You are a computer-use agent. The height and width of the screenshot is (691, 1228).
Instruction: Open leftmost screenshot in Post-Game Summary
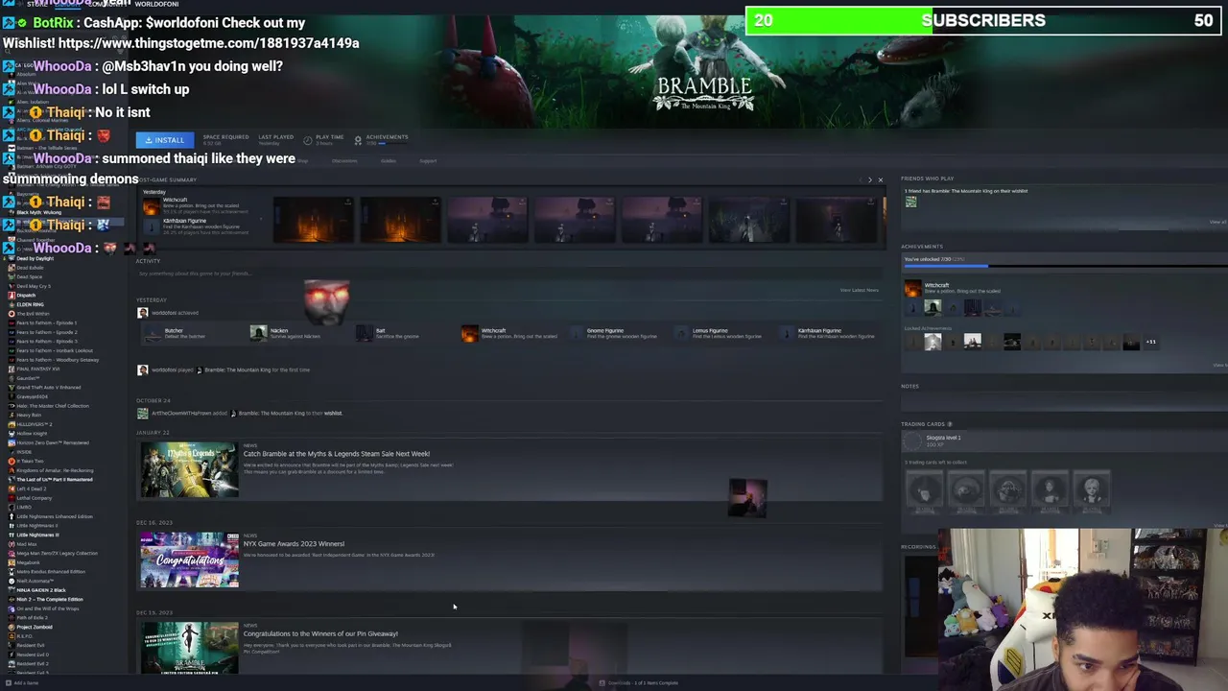[x=314, y=220]
